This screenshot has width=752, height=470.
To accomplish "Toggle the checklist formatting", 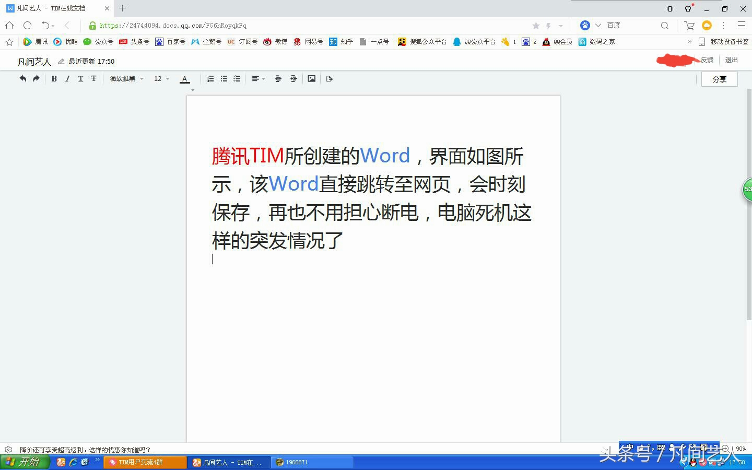I will click(x=236, y=78).
